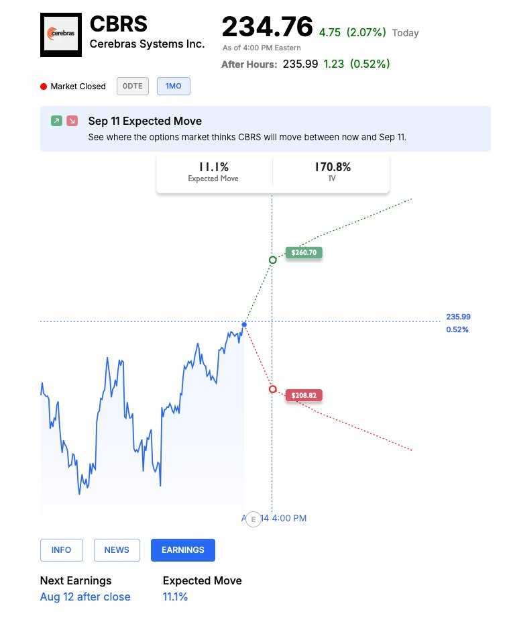The width and height of the screenshot is (509, 622).
Task: Toggle the 1MO timeframe option
Action: [x=174, y=86]
